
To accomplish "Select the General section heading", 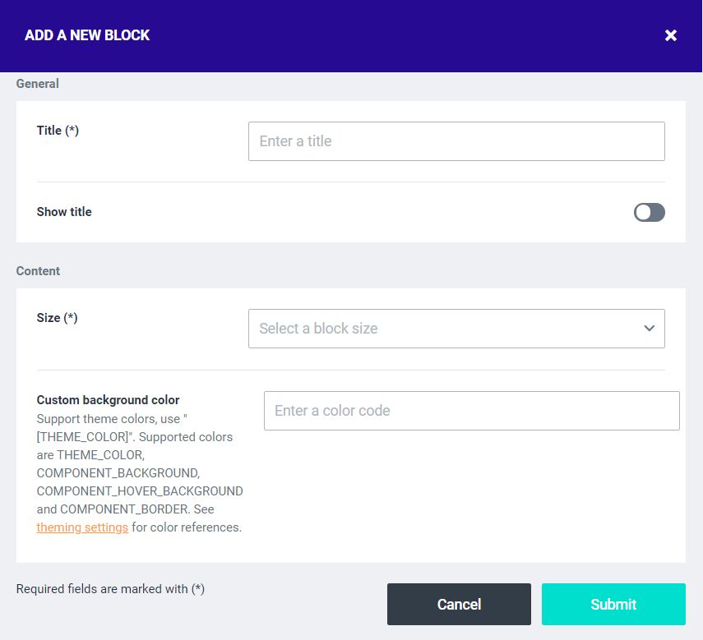I will pyautogui.click(x=38, y=84).
